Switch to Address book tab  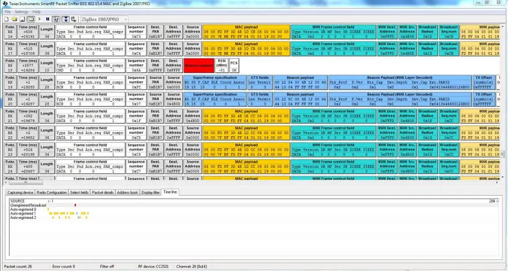pyautogui.click(x=128, y=193)
